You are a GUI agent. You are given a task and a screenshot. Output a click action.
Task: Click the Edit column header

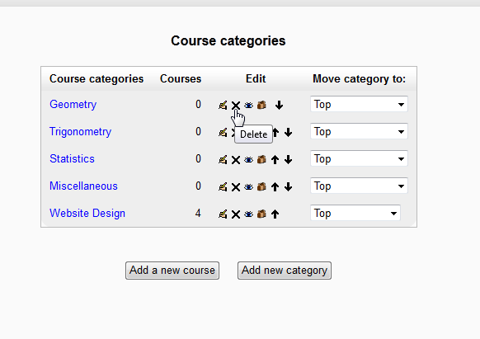click(256, 79)
